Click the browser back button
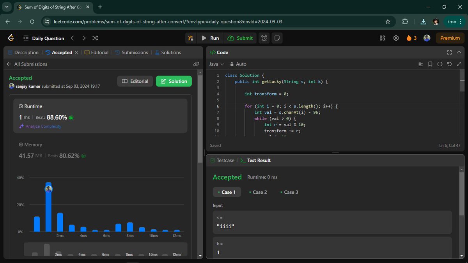The width and height of the screenshot is (468, 263). tap(9, 22)
